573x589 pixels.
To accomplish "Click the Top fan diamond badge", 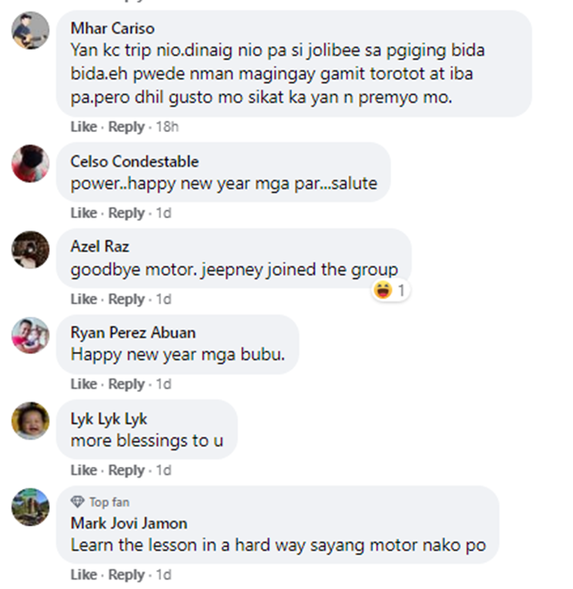I will pos(77,502).
